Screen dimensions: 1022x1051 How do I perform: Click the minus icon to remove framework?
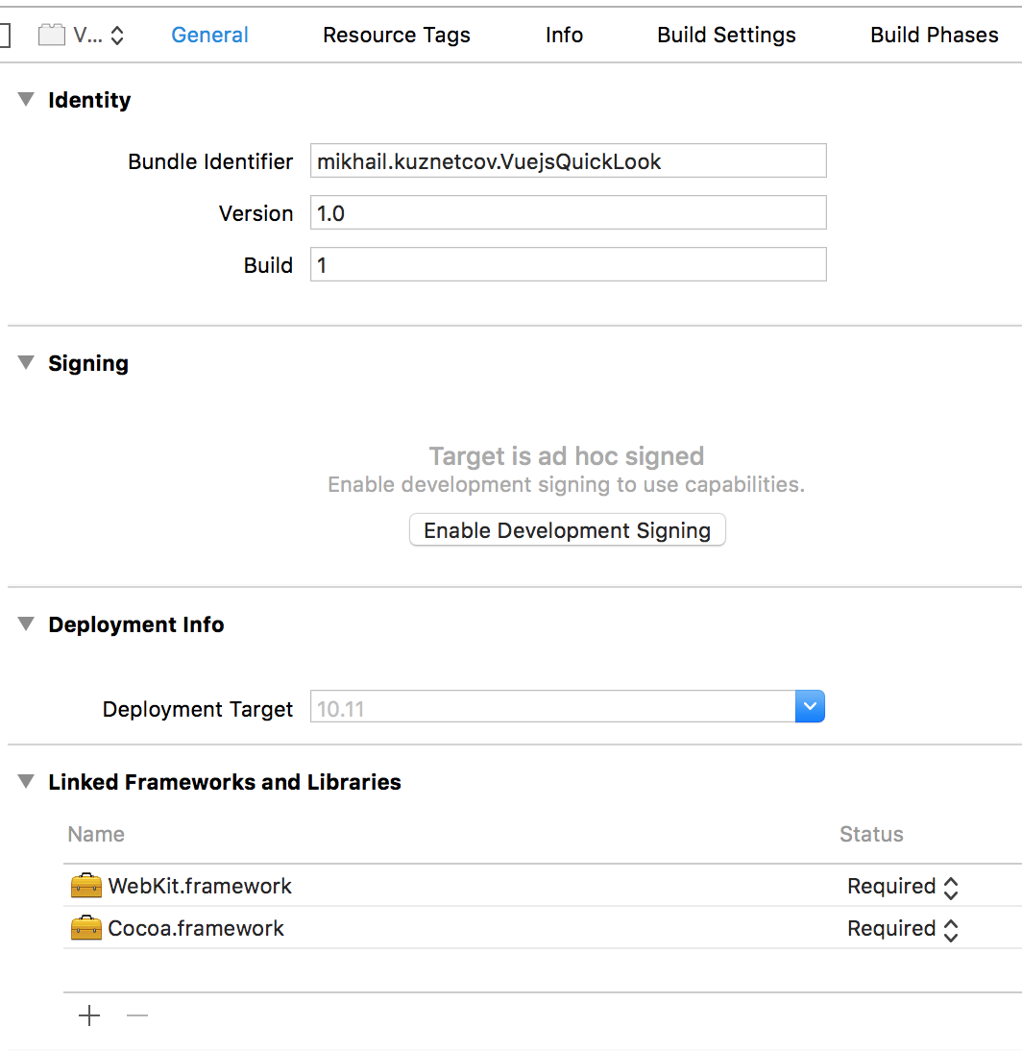(x=137, y=1015)
